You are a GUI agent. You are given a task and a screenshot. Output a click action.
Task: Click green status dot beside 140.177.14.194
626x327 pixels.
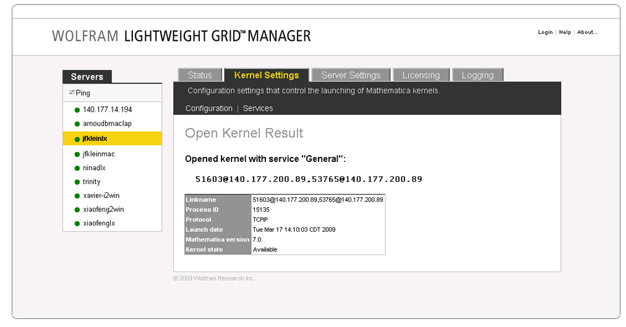77,110
